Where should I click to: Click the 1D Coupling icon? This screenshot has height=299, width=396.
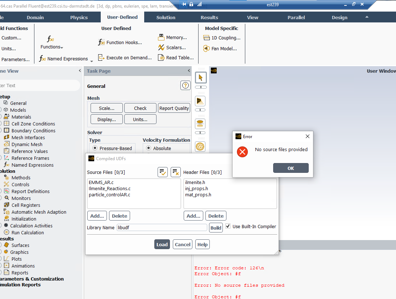coord(207,38)
